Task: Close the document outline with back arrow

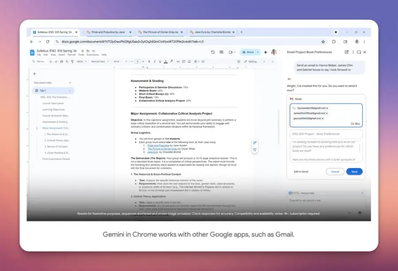Action: click(35, 74)
